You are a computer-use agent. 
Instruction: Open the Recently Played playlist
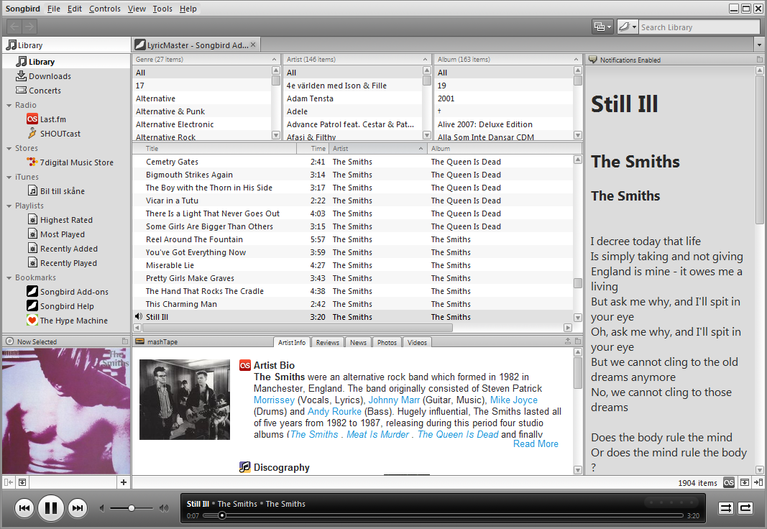point(68,263)
